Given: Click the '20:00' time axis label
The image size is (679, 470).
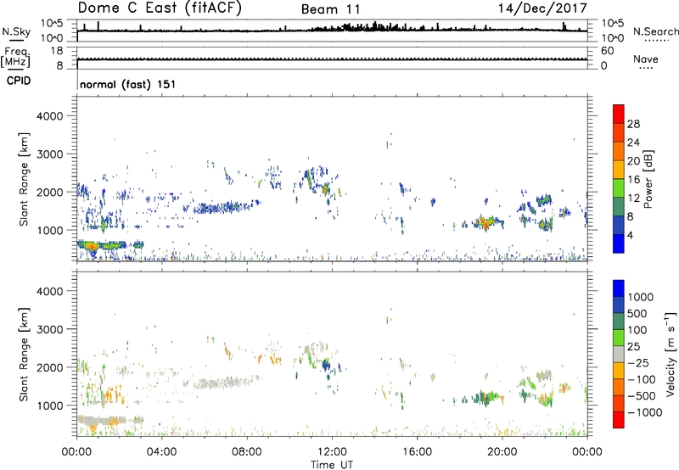Looking at the screenshot, I should (x=502, y=452).
